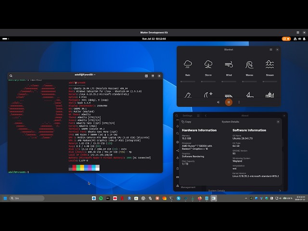The width and height of the screenshot is (308, 231).
Task: Open the taskbar clock and date
Action: [x=300, y=198]
